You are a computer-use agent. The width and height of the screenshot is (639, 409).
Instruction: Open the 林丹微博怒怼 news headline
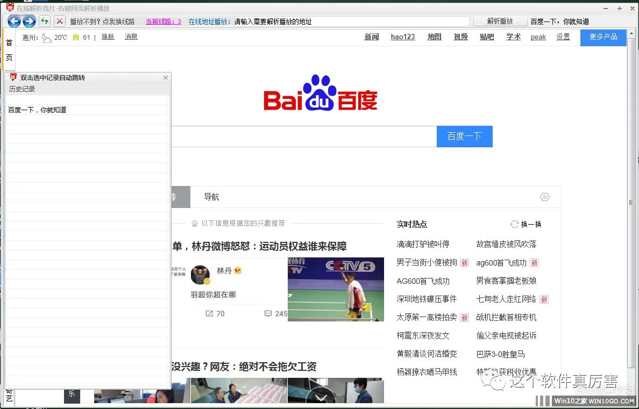coord(259,247)
